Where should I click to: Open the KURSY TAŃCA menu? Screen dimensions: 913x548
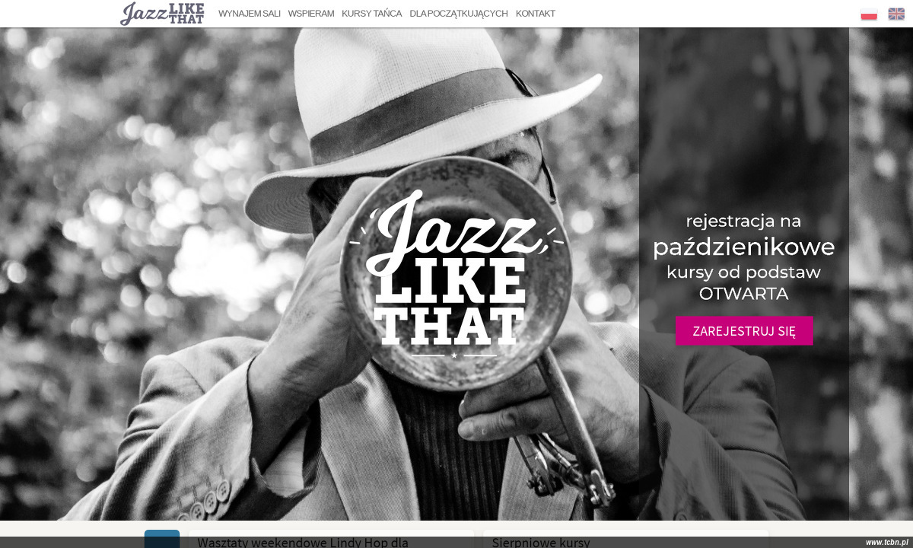372,14
